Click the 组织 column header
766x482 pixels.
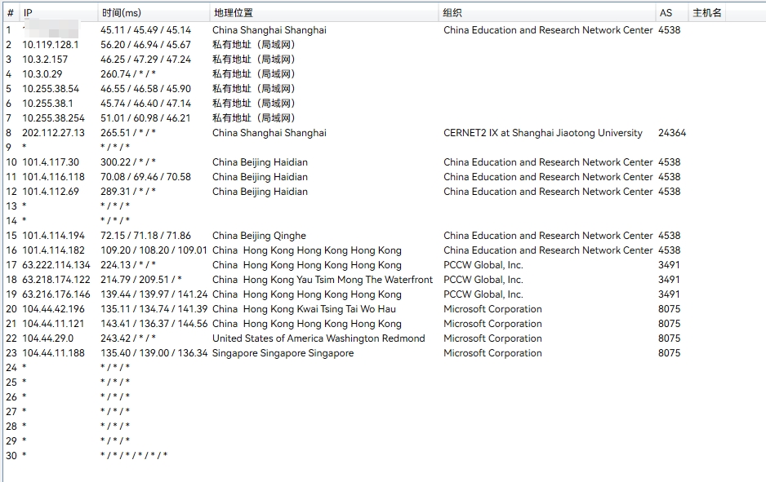(452, 13)
